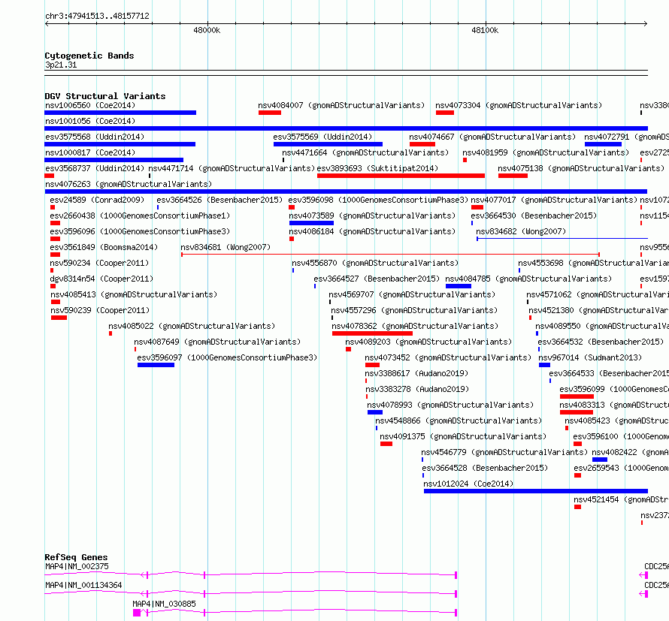
Task: Select esv3561849 (Boomsma2014) label
Action: click(104, 247)
